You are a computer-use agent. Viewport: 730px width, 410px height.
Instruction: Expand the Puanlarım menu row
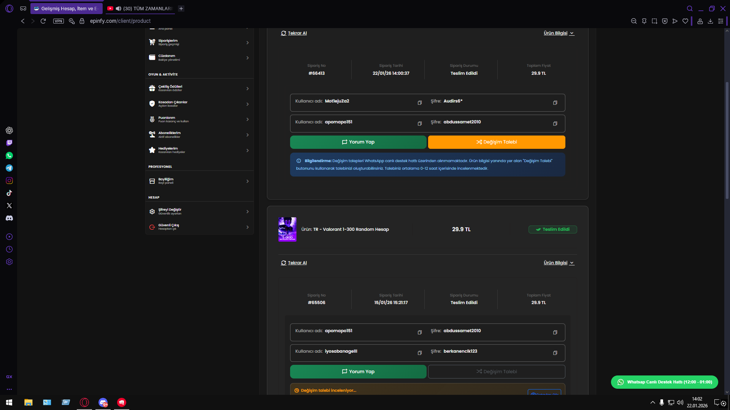coord(200,120)
